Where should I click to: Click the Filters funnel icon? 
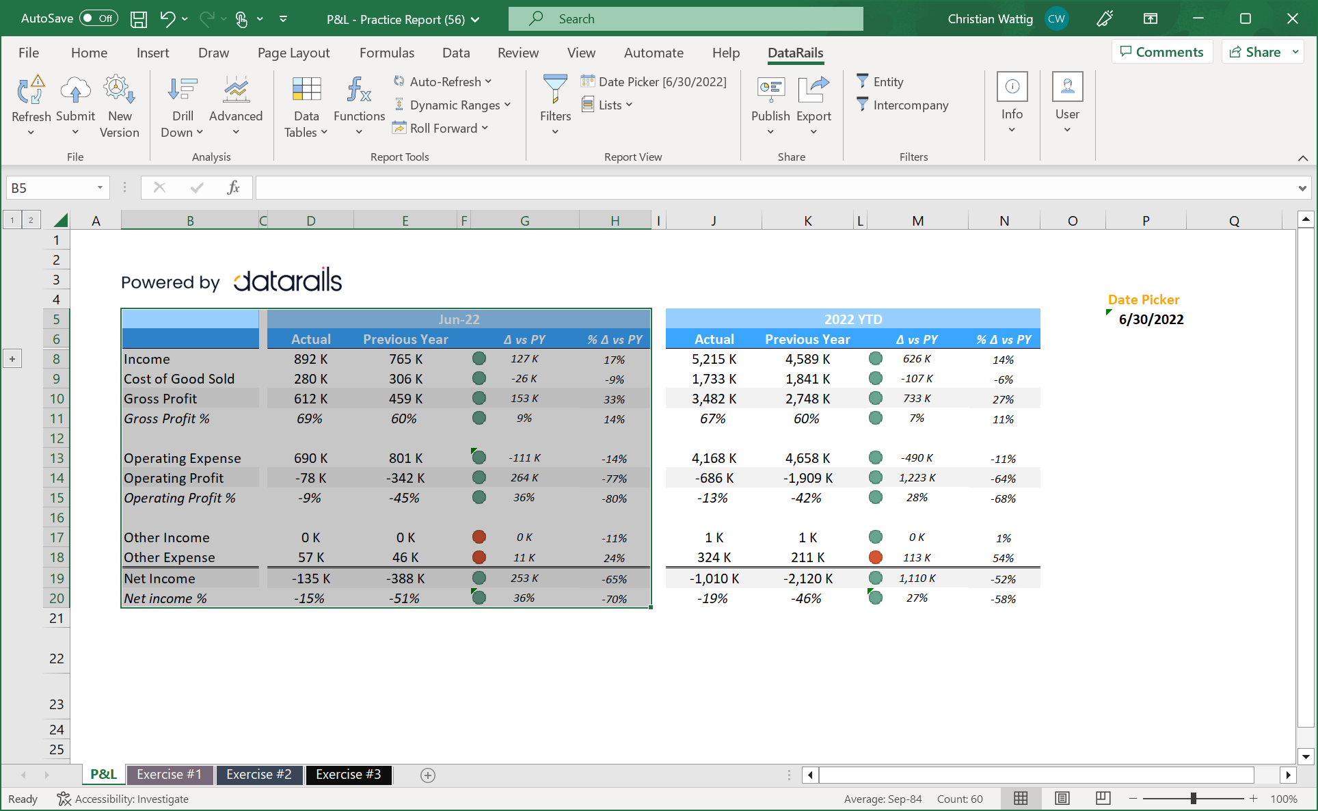coord(555,90)
